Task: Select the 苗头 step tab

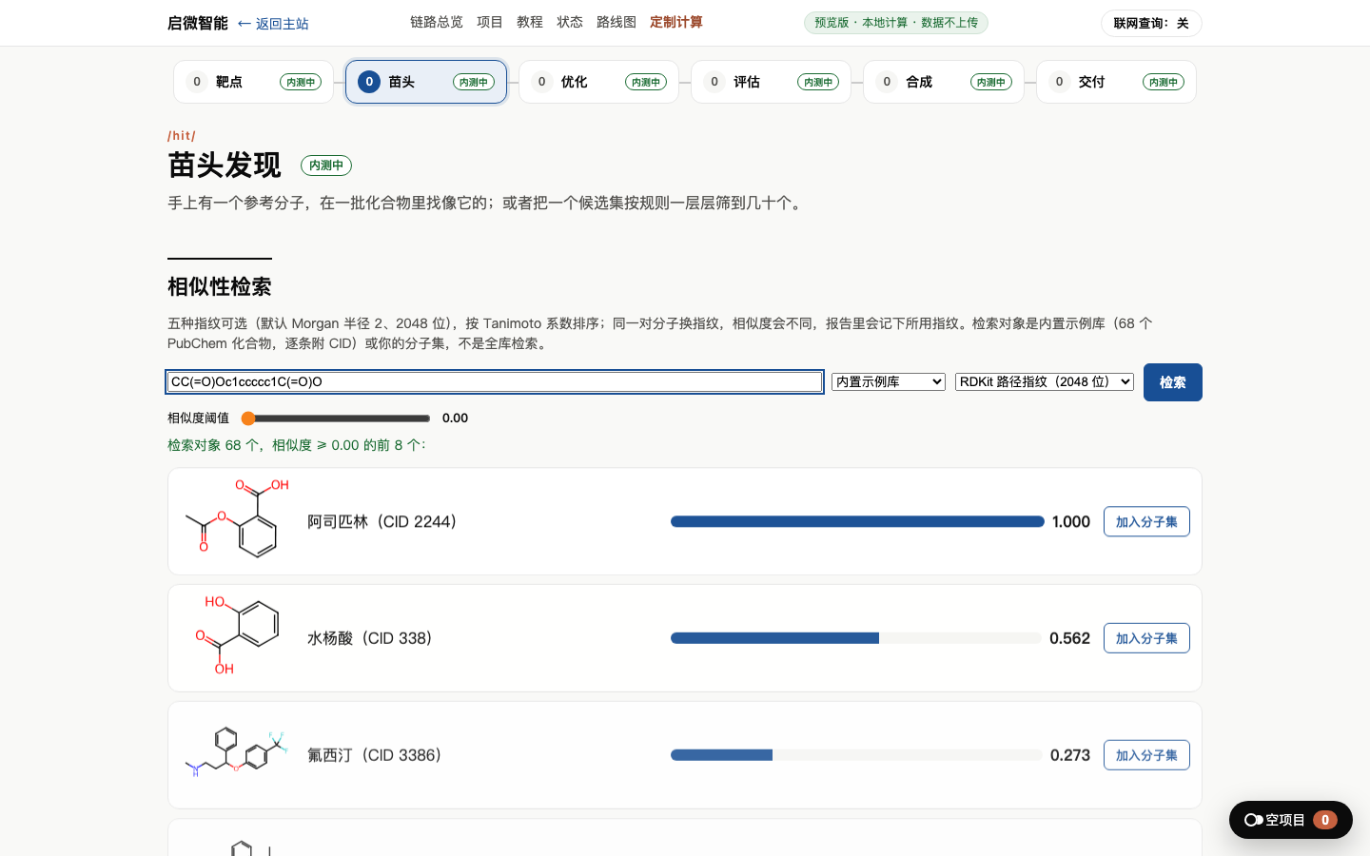Action: [426, 82]
